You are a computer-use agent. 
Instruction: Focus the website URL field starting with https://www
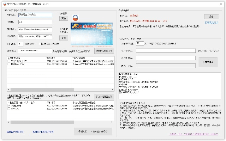[35, 29]
